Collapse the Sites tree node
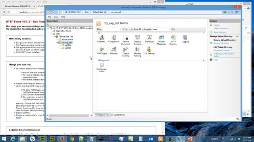 click(x=51, y=34)
